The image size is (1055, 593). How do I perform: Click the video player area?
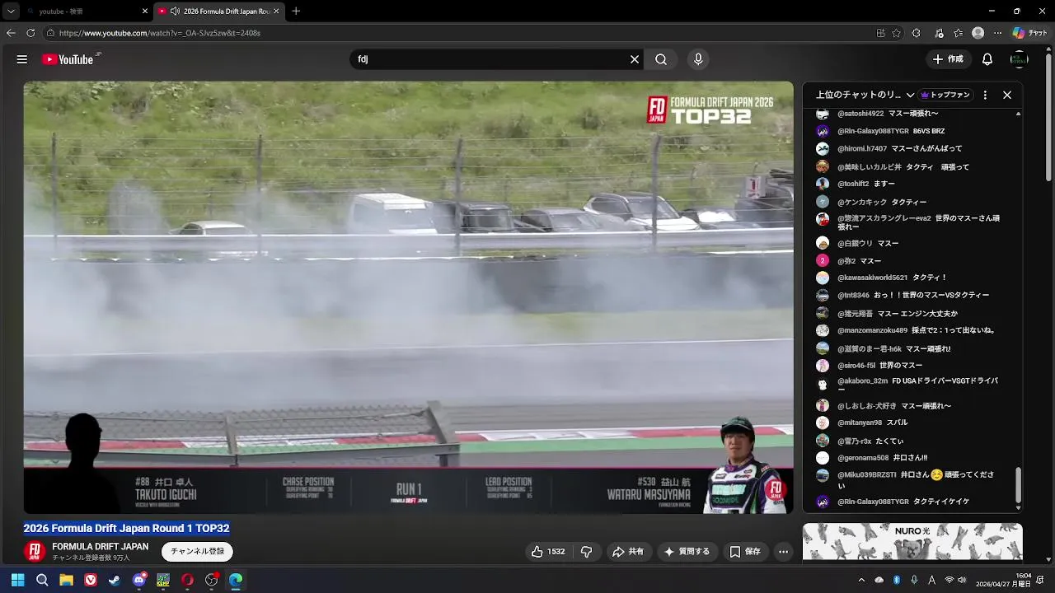(408, 296)
